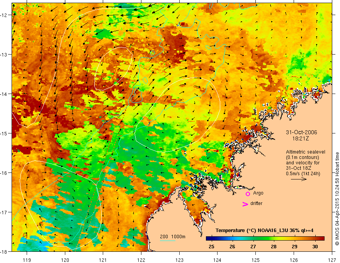Click the '200 1000m' bathymetry label
Screen dimensions: 340x263
tap(173, 237)
